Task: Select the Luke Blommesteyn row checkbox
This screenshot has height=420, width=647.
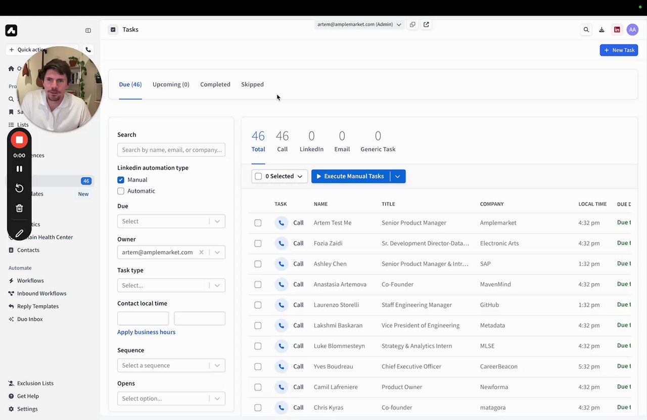Action: 258,346
